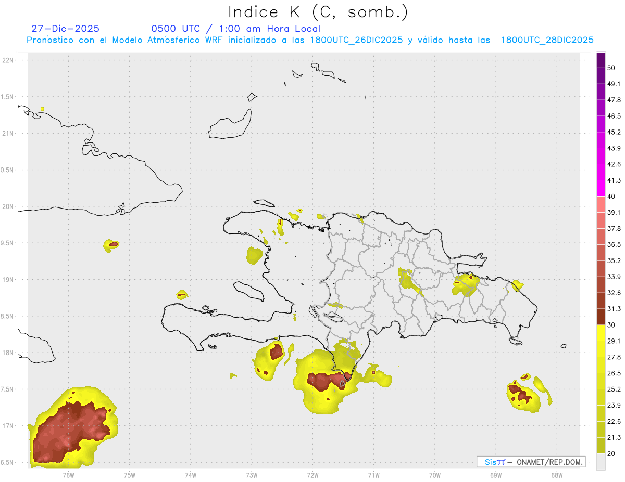
Task: Click the "33.9" color scale value
Action: (x=614, y=277)
